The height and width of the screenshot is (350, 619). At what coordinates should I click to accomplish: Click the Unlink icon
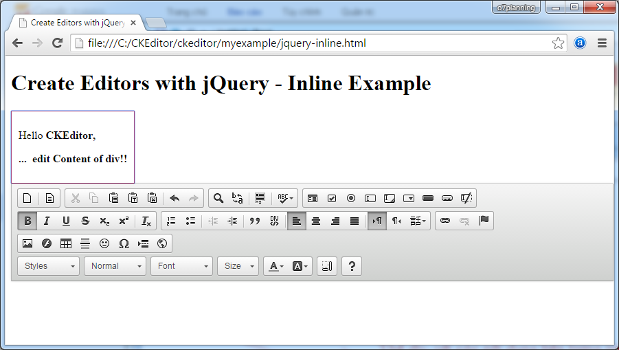(x=464, y=221)
